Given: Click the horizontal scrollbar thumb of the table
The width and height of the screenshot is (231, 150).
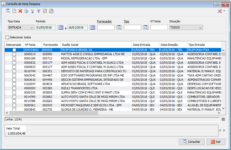Looking at the screenshot, I should coord(54,113).
